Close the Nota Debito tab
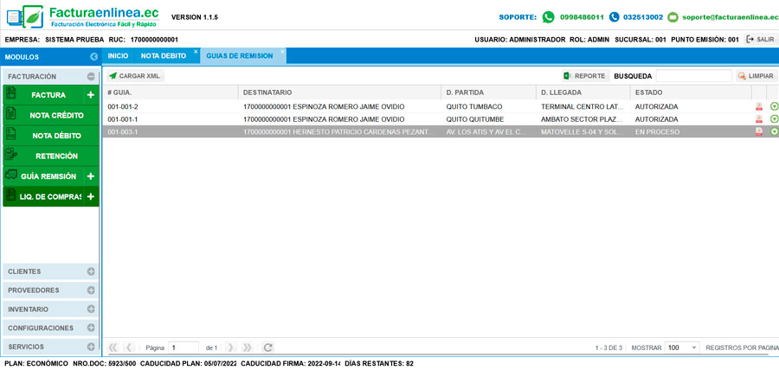 click(196, 52)
